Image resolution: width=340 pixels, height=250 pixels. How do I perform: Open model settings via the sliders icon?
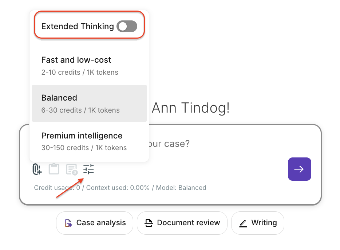pos(88,169)
